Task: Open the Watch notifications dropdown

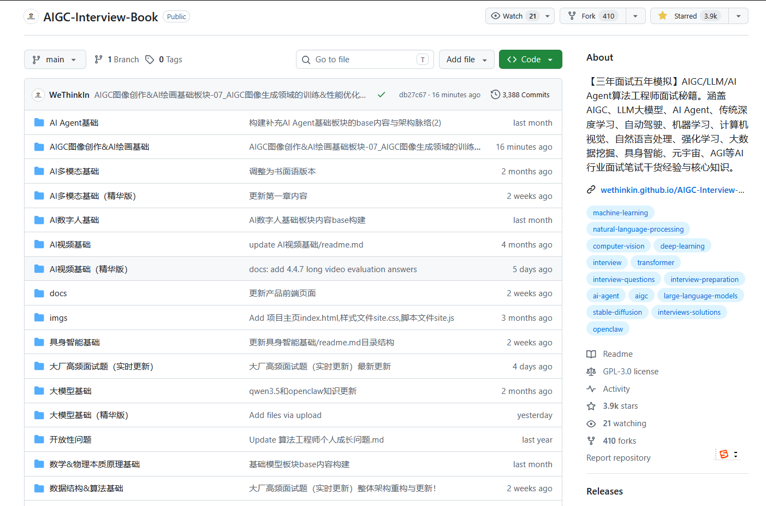Action: (520, 16)
